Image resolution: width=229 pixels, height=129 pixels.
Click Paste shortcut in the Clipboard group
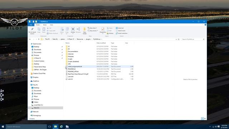point(52,33)
